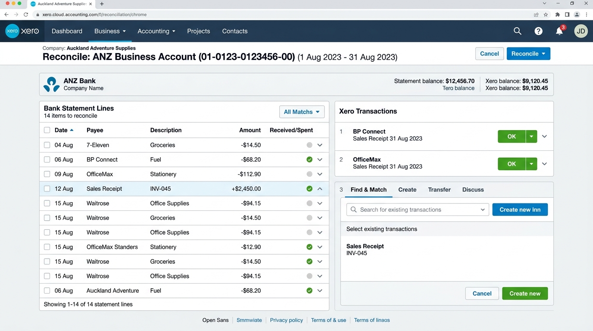Image resolution: width=593 pixels, height=331 pixels.
Task: Open a new browser tab with plus
Action: point(102,4)
